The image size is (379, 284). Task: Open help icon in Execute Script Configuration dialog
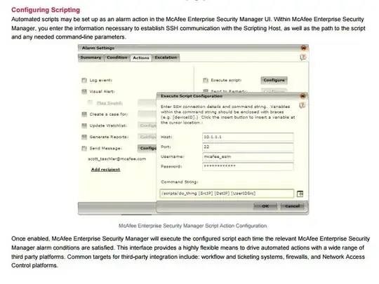pos(302,105)
